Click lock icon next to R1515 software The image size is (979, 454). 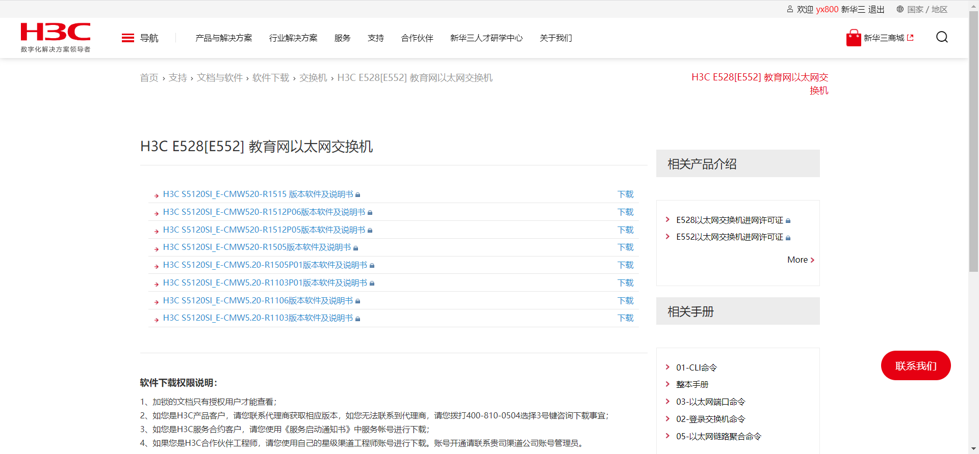pyautogui.click(x=358, y=195)
